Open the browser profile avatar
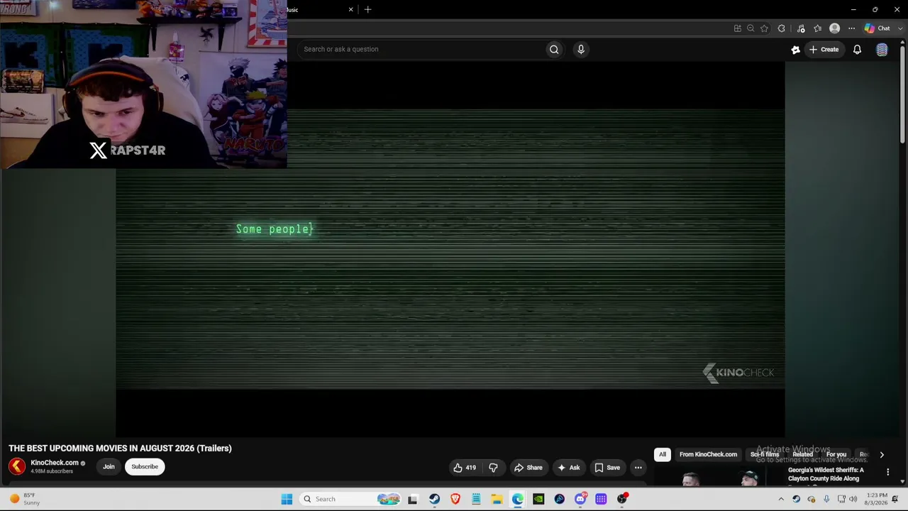Viewport: 908px width, 511px height. click(x=834, y=28)
